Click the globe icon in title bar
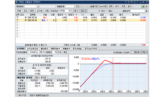 129,2
